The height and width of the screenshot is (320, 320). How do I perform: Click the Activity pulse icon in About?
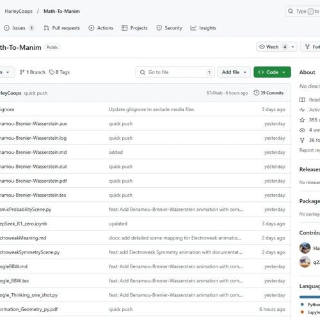[x=302, y=110]
